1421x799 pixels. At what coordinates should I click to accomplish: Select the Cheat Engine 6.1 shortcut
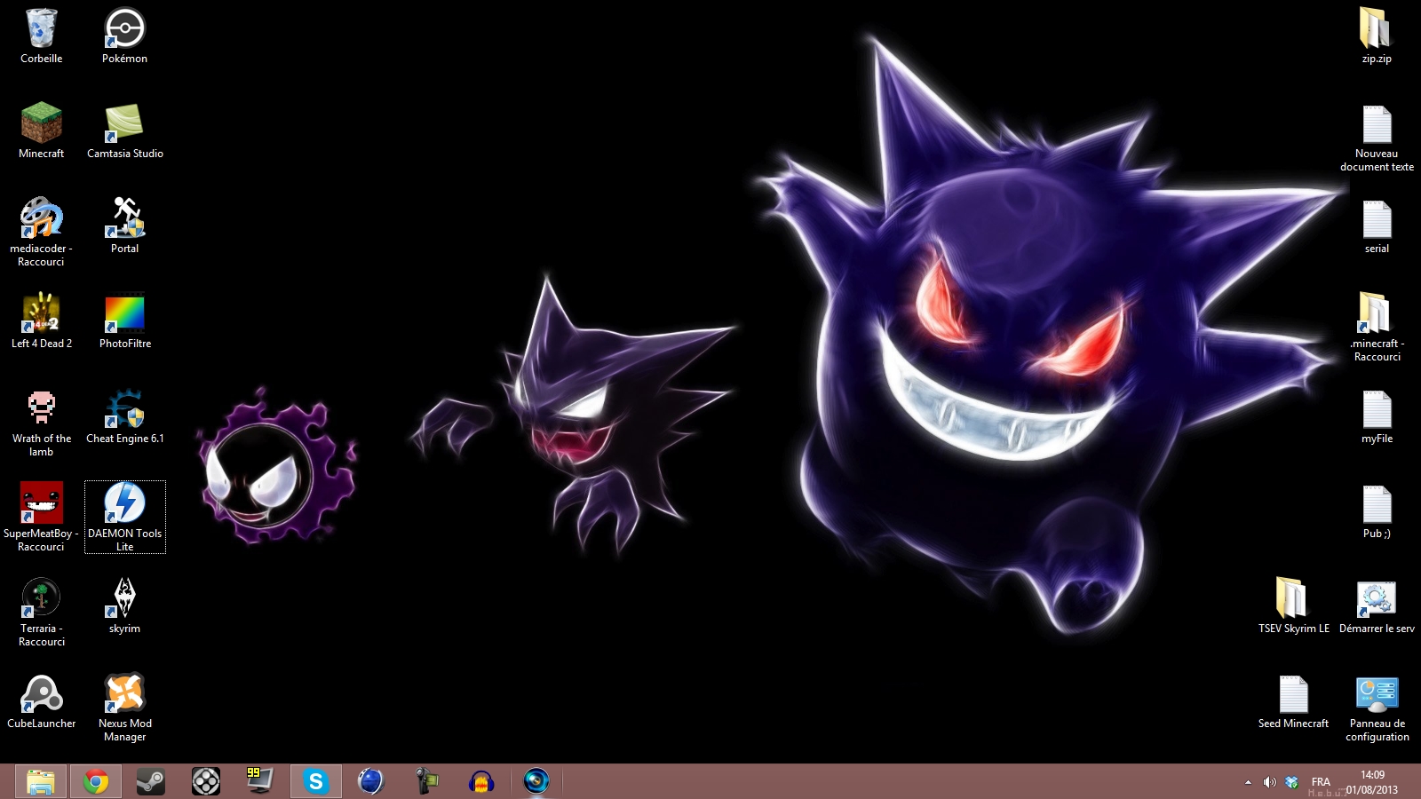tap(124, 416)
